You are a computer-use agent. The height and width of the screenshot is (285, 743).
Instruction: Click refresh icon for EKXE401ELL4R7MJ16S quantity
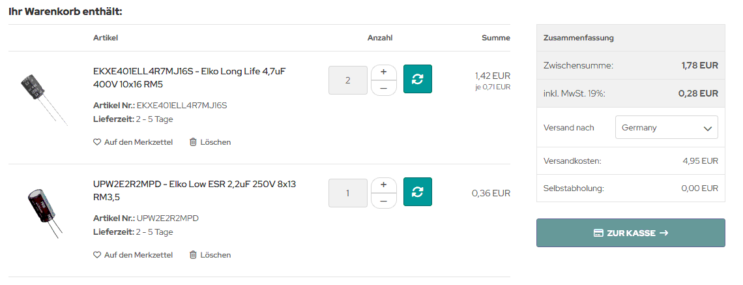click(418, 79)
